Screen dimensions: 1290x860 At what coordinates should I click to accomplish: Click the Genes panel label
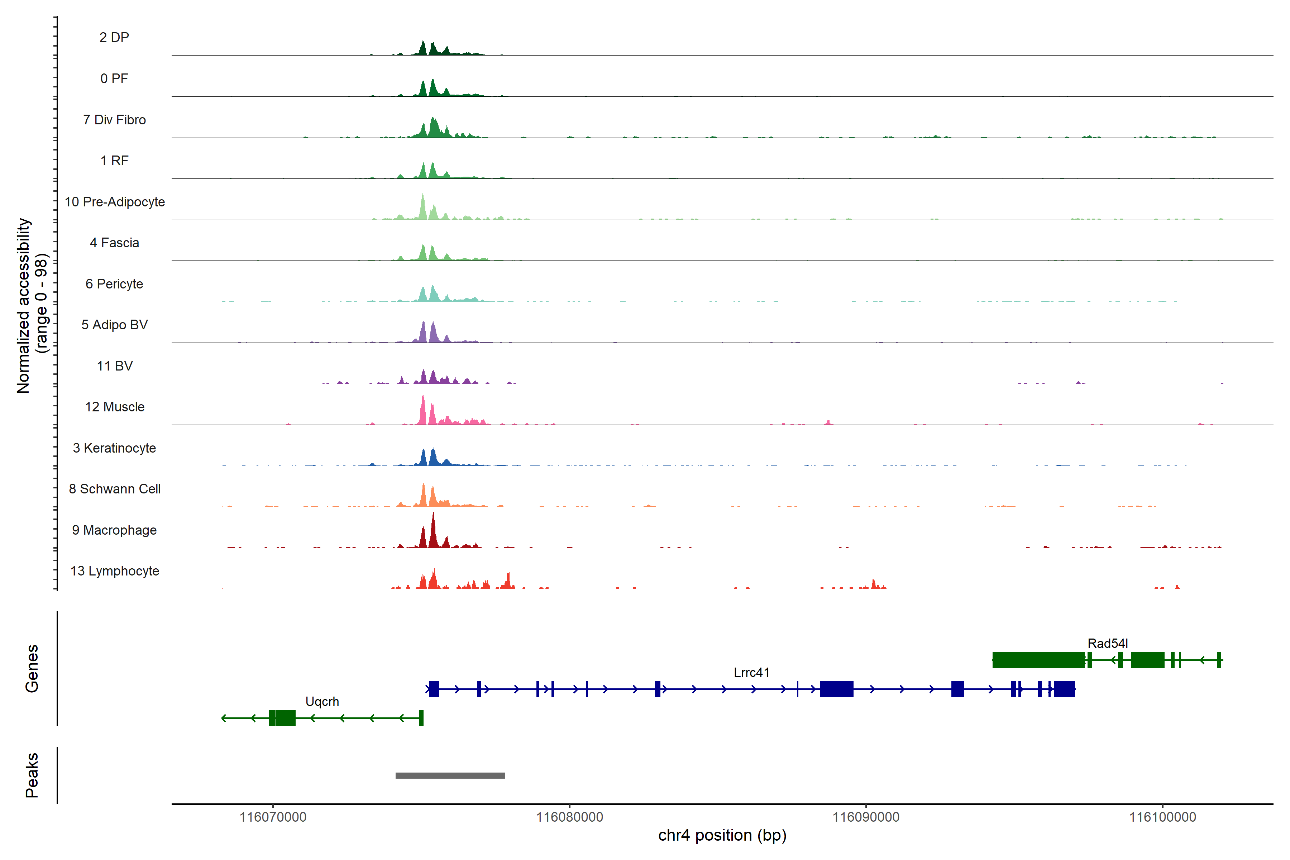click(x=32, y=668)
